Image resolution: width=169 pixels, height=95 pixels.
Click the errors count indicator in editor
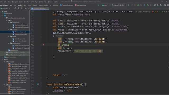[153, 12]
